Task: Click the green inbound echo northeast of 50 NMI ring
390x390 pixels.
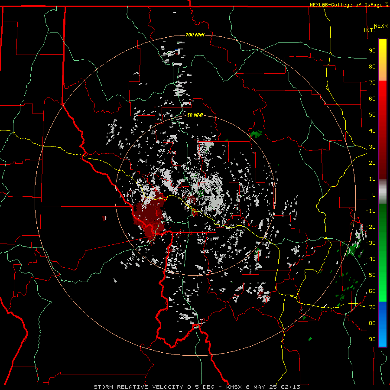Action: click(x=255, y=134)
